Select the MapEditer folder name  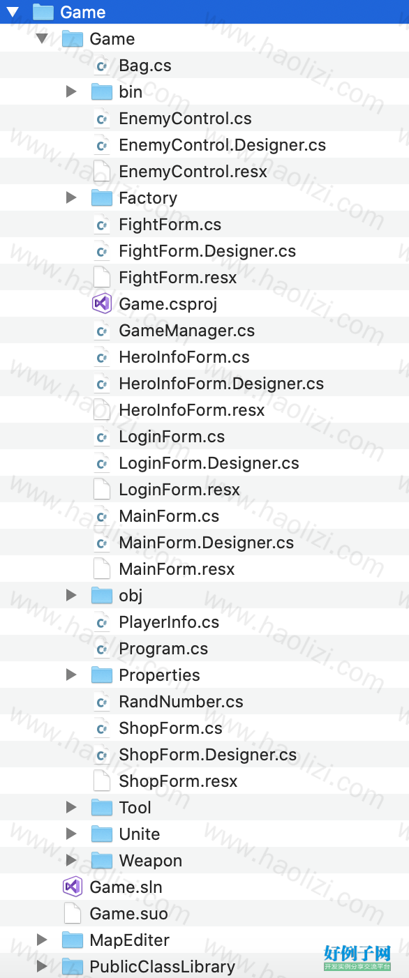tap(130, 940)
